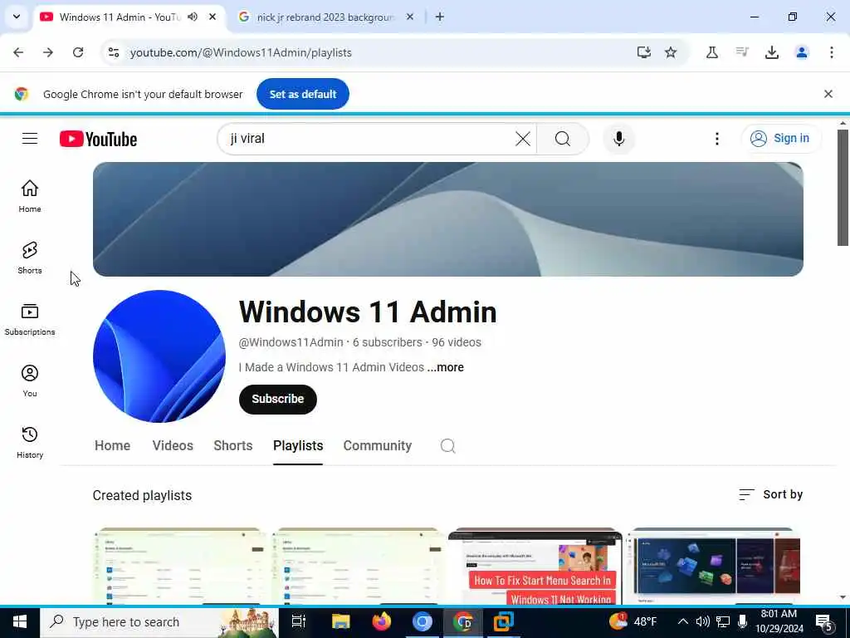Viewport: 850px width, 638px height.
Task: Open Chrome Labs flask icon
Action: [711, 52]
